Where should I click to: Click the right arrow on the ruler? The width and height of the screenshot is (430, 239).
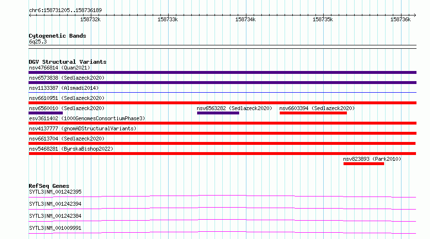[415, 15]
